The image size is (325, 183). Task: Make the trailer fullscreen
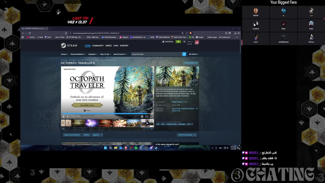[x=151, y=116]
